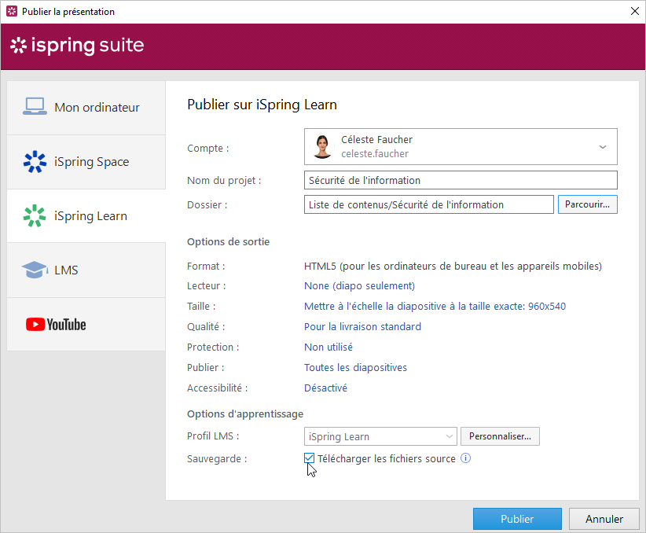Screen dimensions: 646x533
Task: Click the info icon next to Télécharger les fichiers source
Action: point(465,458)
